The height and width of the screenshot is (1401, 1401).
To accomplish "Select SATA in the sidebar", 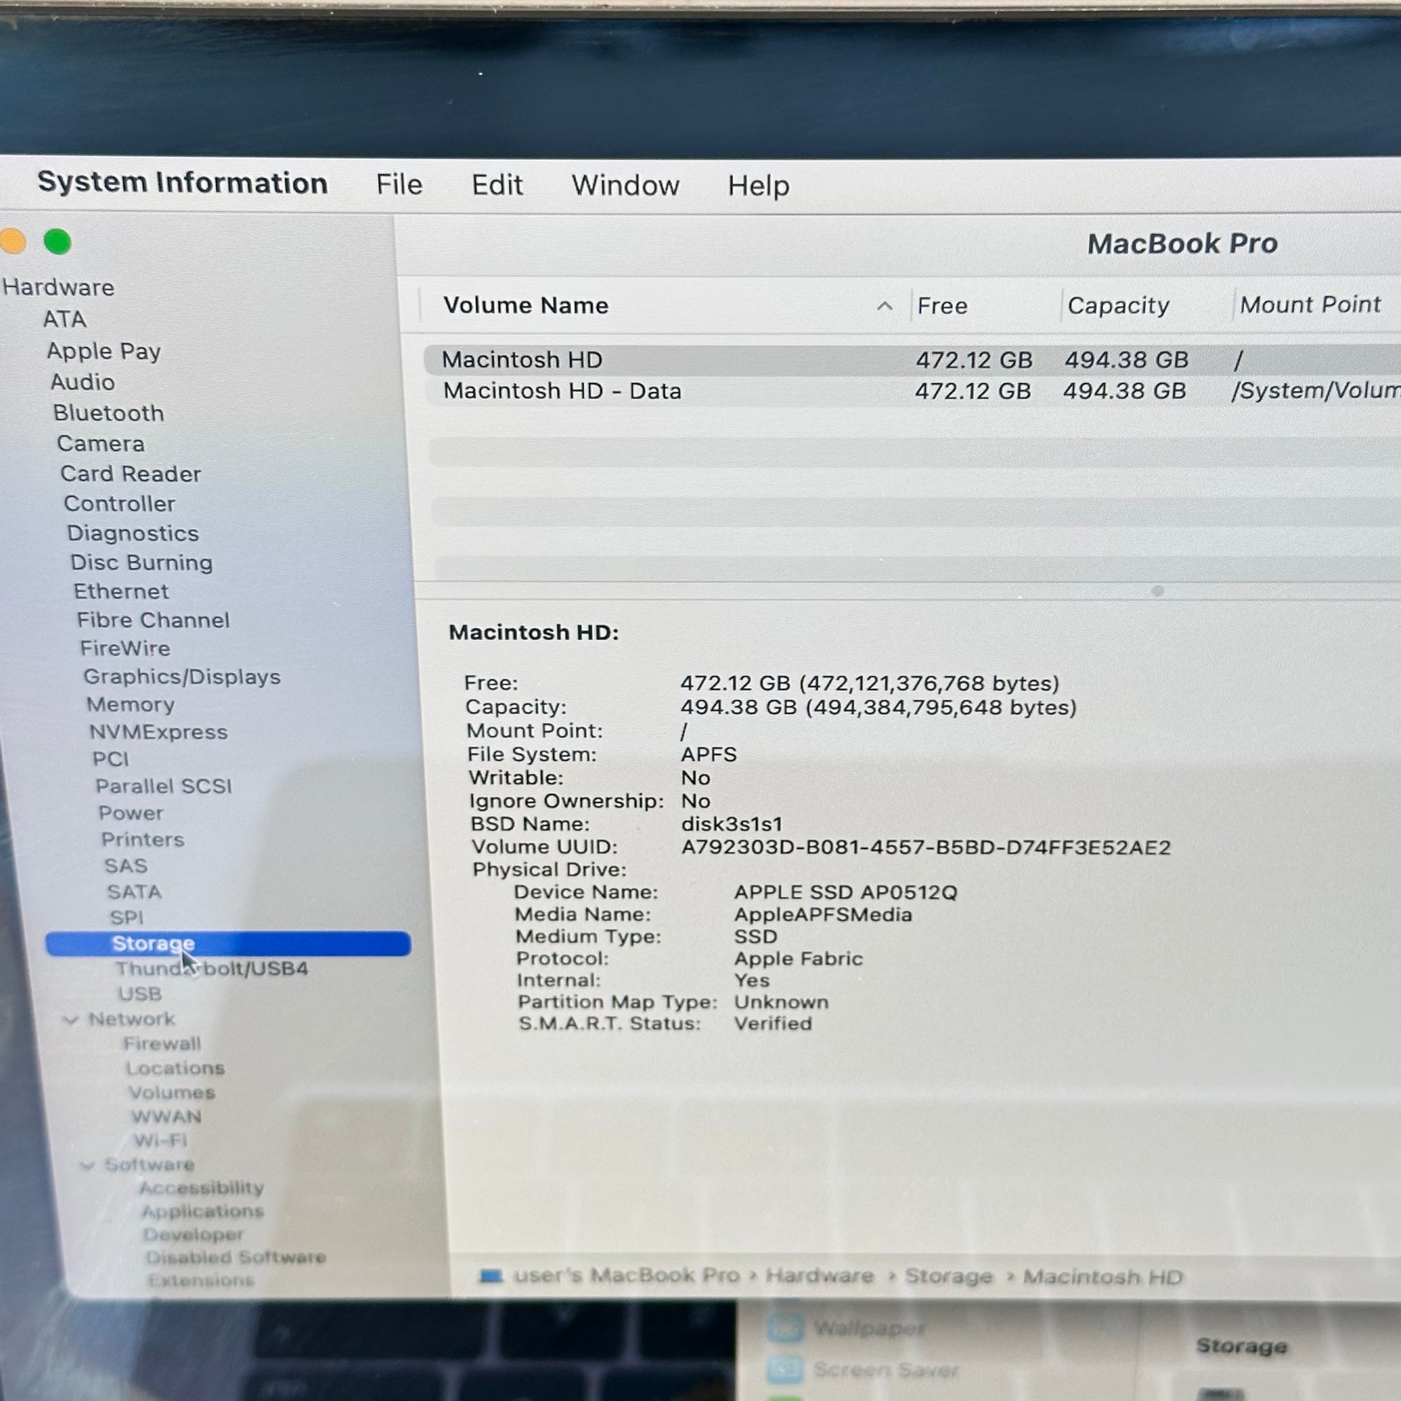I will click(x=134, y=892).
